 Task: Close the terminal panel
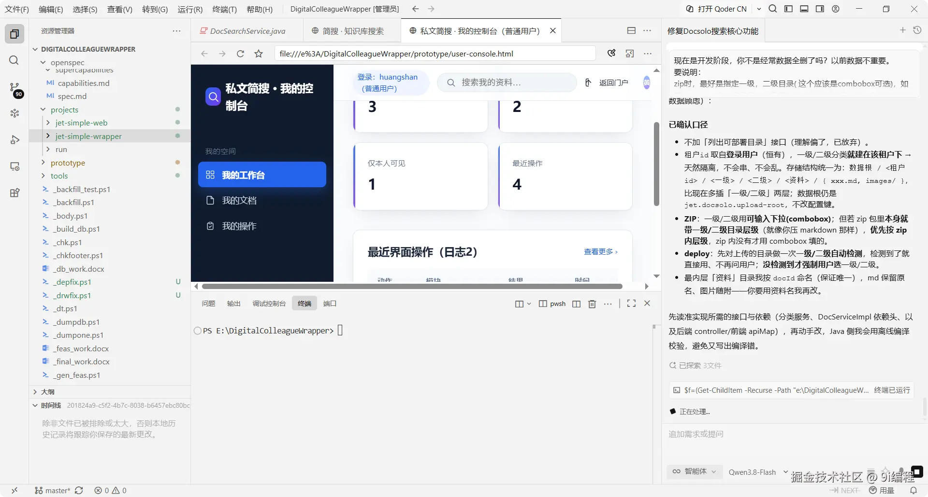[647, 304]
